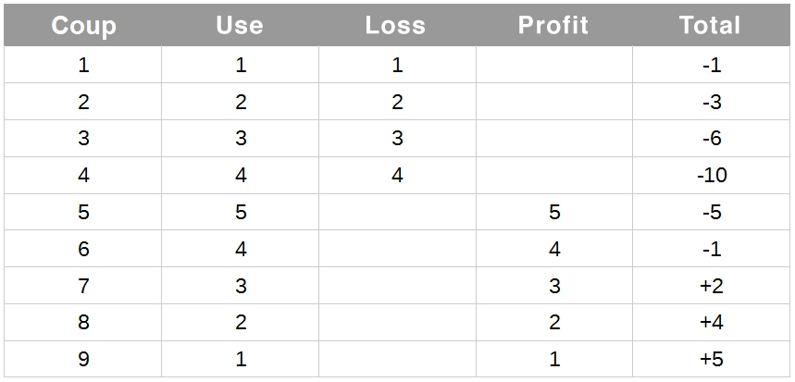Select the Total cell showing -3

click(x=712, y=102)
